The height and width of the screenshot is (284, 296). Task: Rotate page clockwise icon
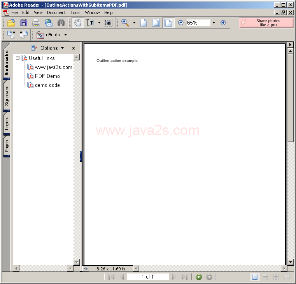coord(11,35)
